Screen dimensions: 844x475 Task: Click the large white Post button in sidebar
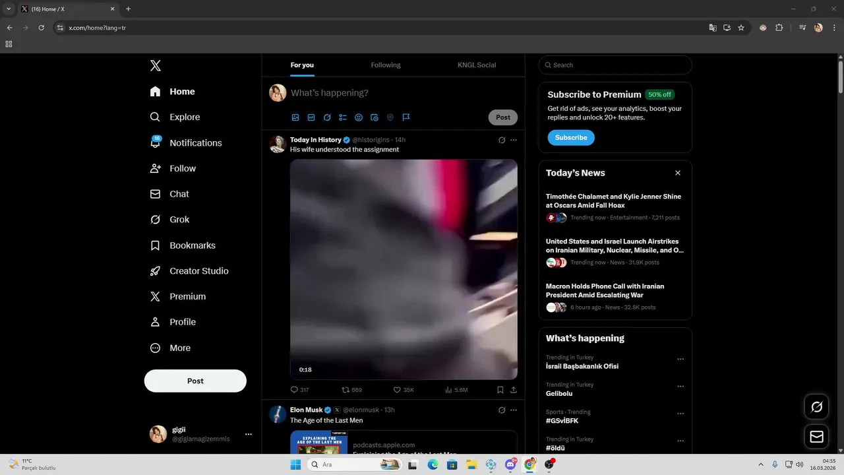195,381
